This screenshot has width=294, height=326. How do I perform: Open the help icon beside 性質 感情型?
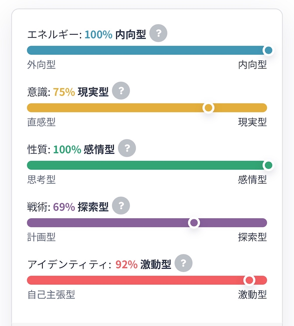coord(127,148)
